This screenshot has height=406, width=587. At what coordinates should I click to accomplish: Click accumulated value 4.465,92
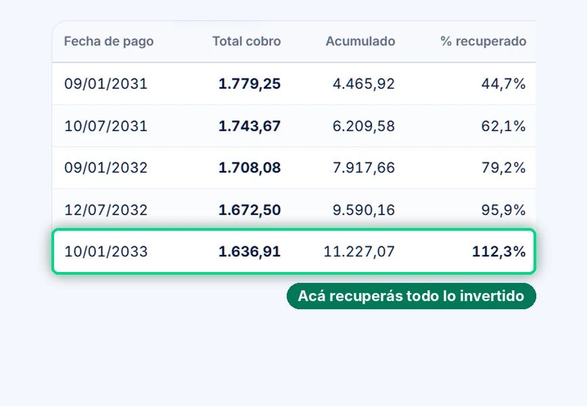(x=364, y=83)
